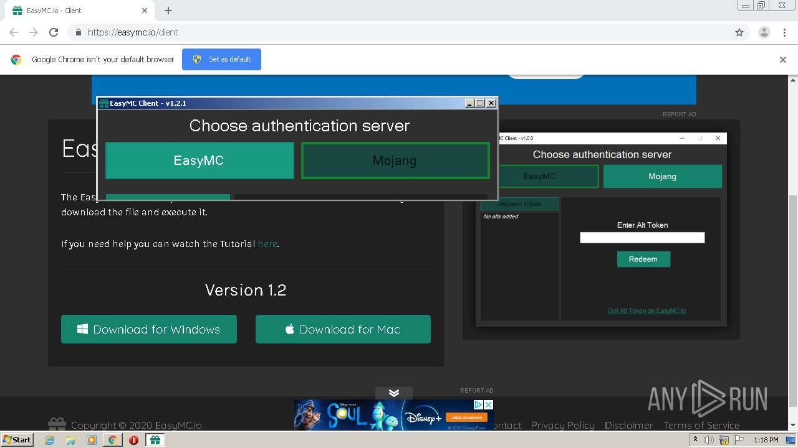Viewport: 798px width, 448px height.
Task: Show hidden system tray icons
Action: (695, 439)
